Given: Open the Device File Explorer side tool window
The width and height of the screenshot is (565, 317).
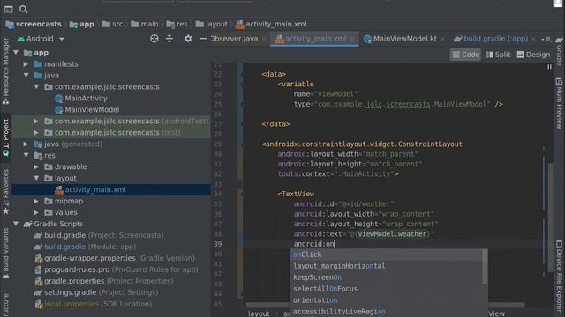Looking at the screenshot, I should 559,276.
